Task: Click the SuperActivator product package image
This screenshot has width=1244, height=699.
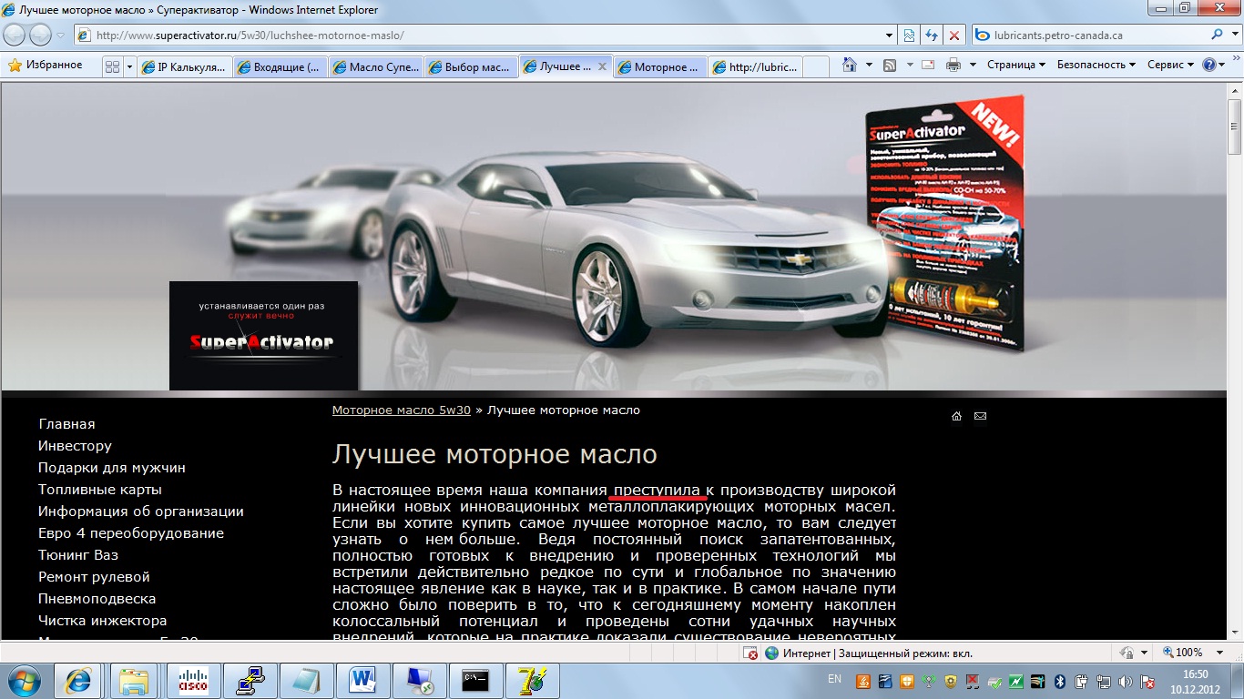Action: 944,224
